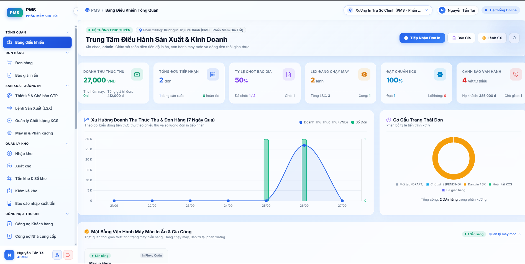Click the cash icon on Doanh Thu Thực Thu card
The height and width of the screenshot is (264, 525).
point(137,74)
